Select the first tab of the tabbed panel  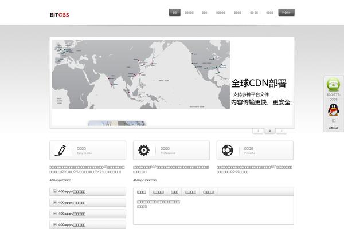point(142,192)
